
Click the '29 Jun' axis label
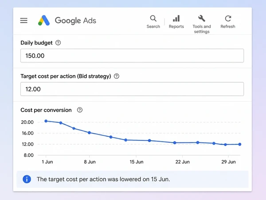click(x=228, y=162)
